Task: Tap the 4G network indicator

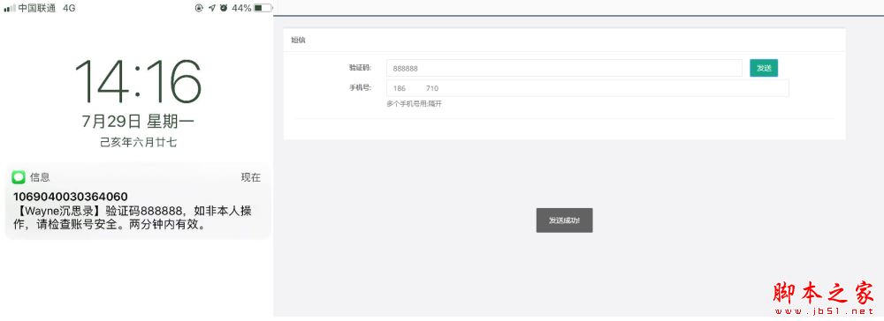Action: (x=69, y=8)
